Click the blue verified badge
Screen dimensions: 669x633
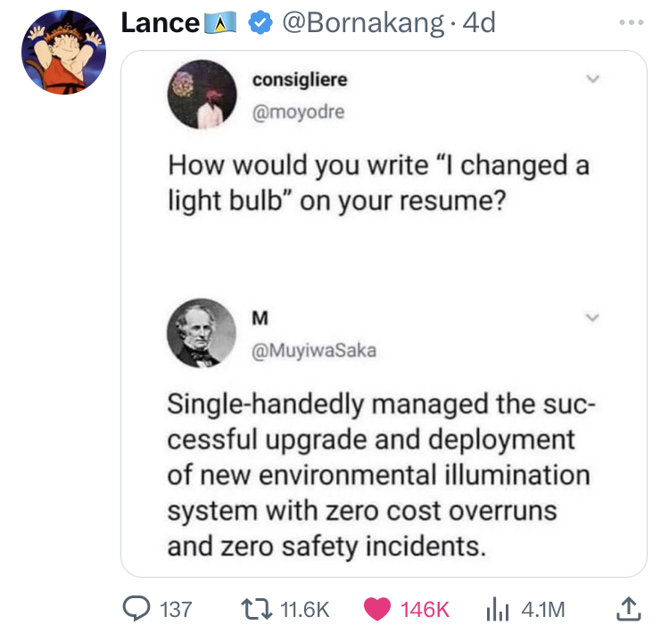[x=261, y=21]
